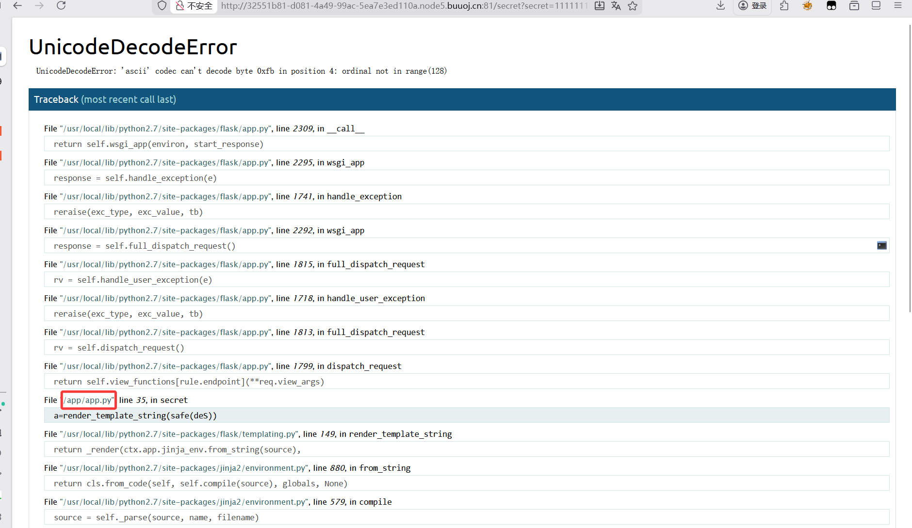912x528 pixels.
Task: Click the Traceback header bar
Action: pos(462,99)
